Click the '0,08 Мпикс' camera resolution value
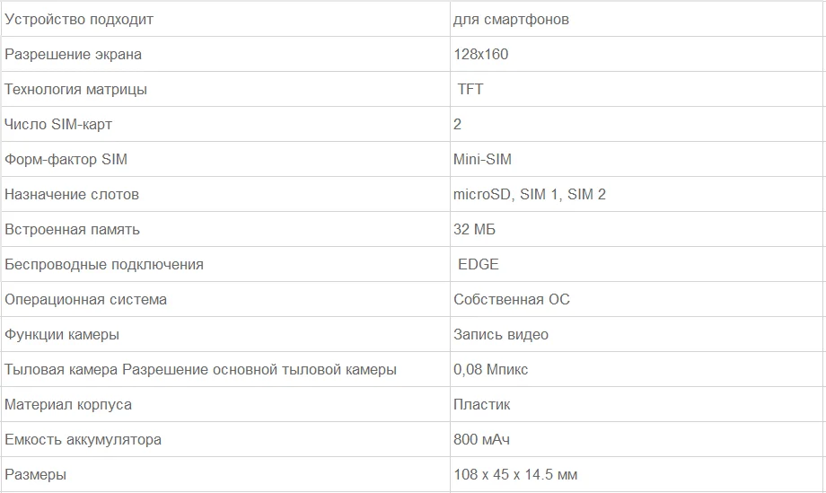This screenshot has width=826, height=493. pos(491,369)
